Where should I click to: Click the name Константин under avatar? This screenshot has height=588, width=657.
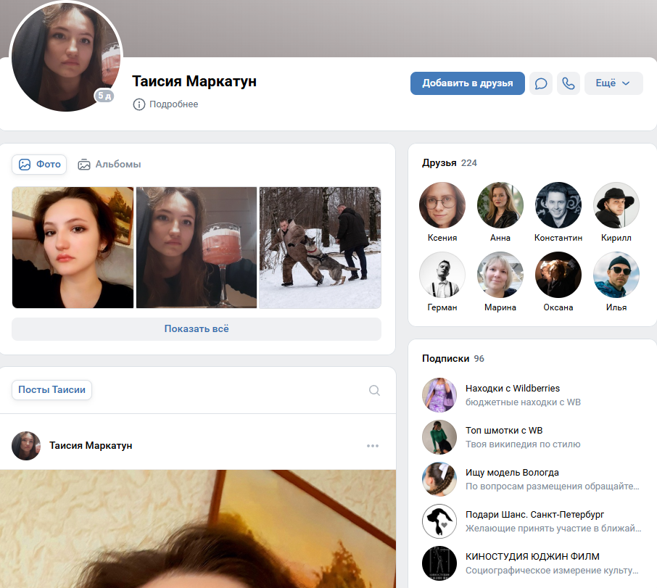tap(558, 238)
